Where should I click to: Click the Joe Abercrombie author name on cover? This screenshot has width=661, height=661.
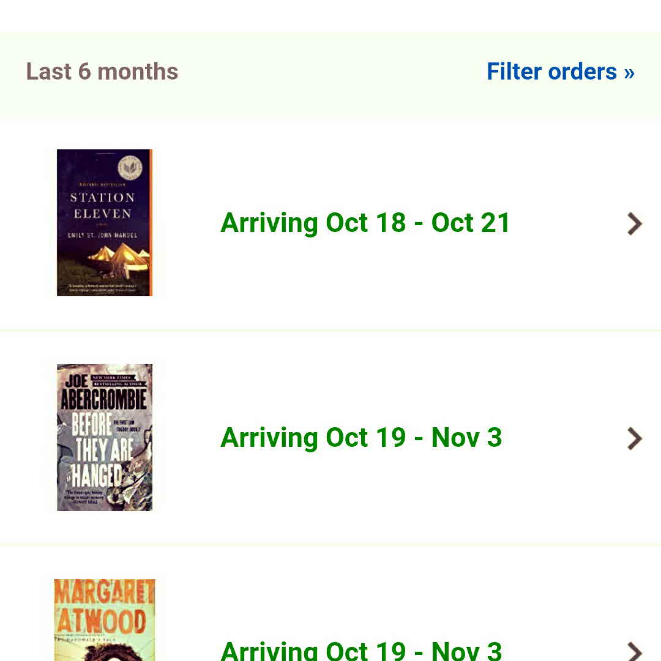coord(103,393)
